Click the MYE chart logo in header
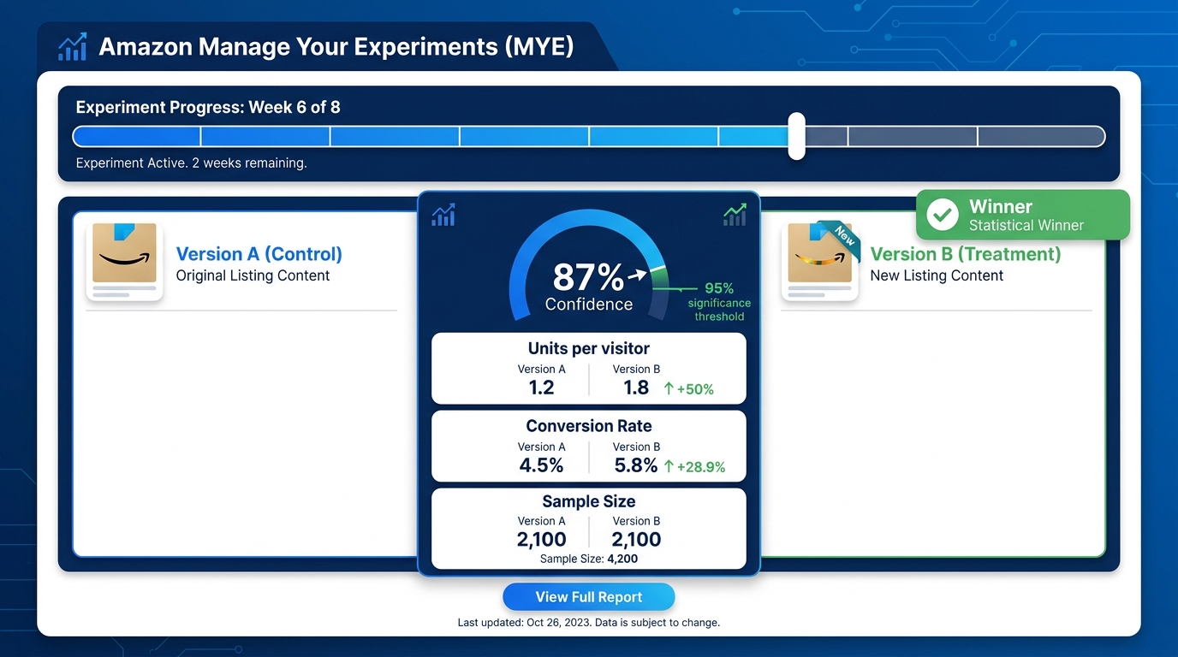Screen dimensions: 1178x657 [72, 47]
